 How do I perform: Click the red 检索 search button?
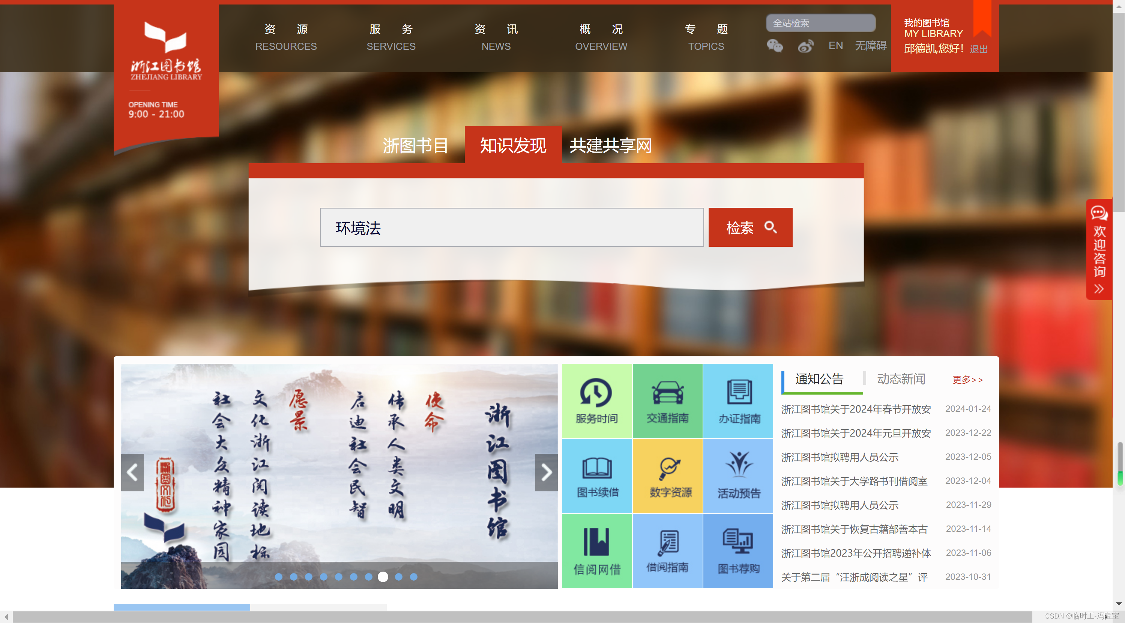pos(750,227)
